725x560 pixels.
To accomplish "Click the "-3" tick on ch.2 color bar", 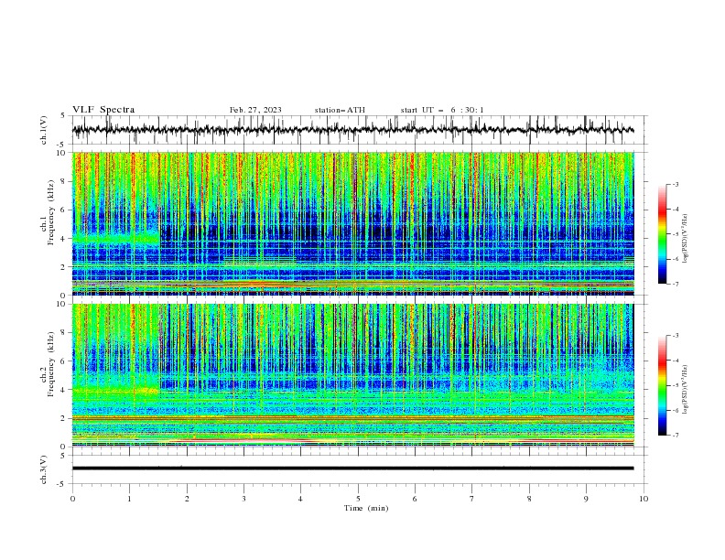I will click(675, 336).
